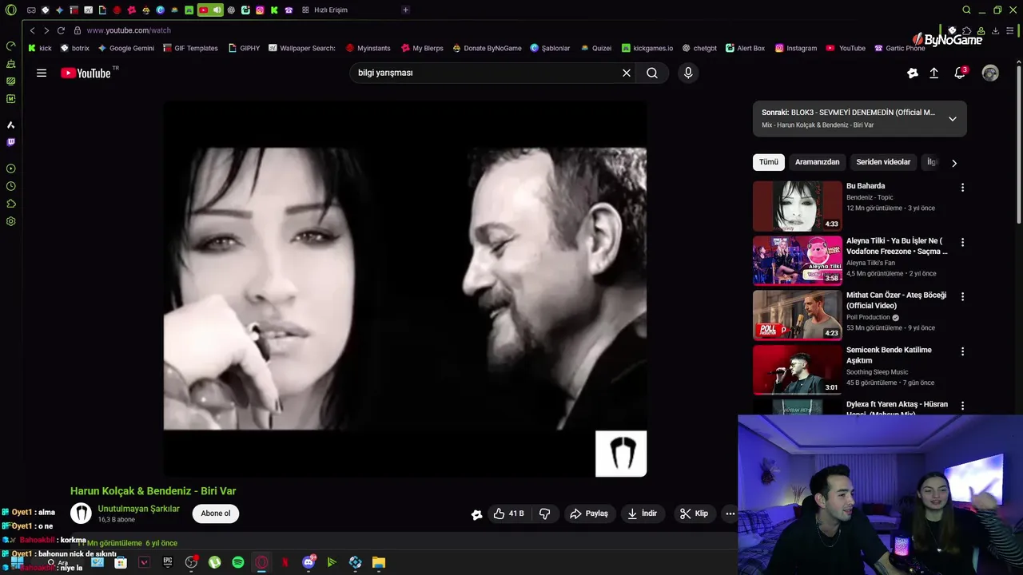This screenshot has height=575, width=1023.
Task: Open the YouTube upload/create icon
Action: [933, 73]
